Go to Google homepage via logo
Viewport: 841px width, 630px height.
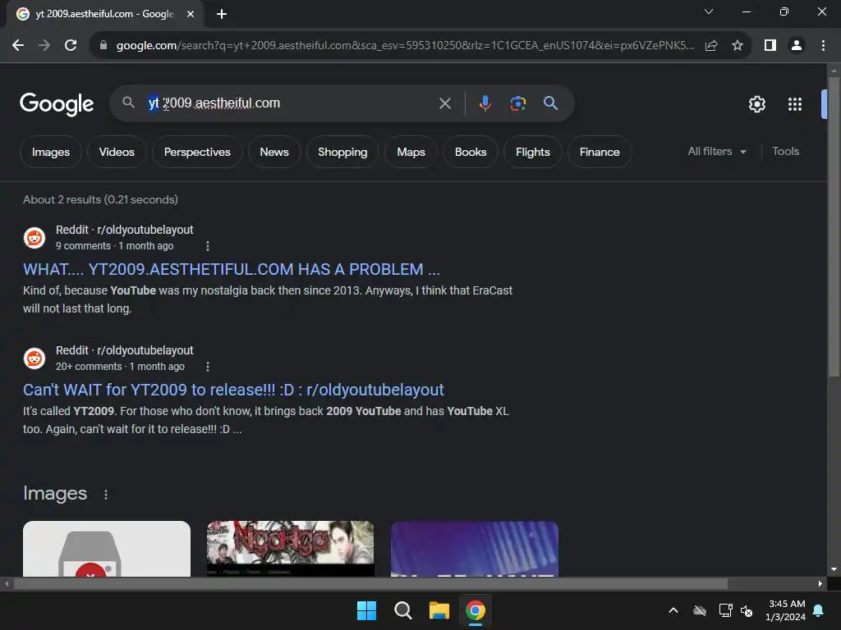[57, 103]
